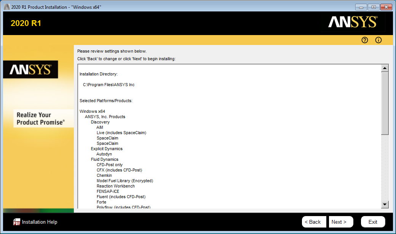
Task: Click the Discovery product group line
Action: 100,122
